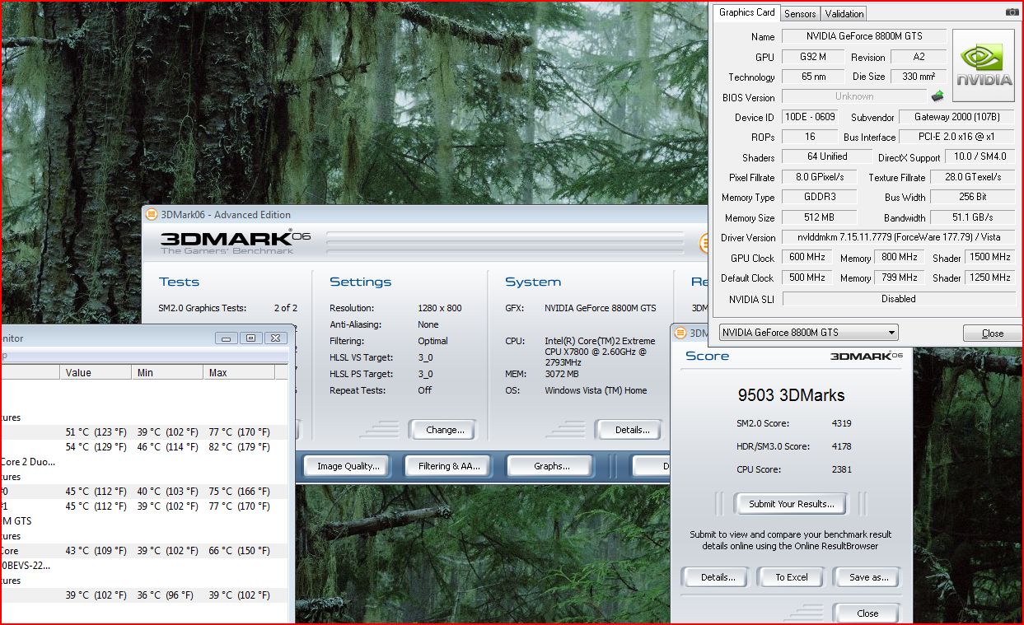This screenshot has height=625, width=1024.
Task: Click the Bus Interface PCI-E 2.0 field
Action: click(x=956, y=137)
